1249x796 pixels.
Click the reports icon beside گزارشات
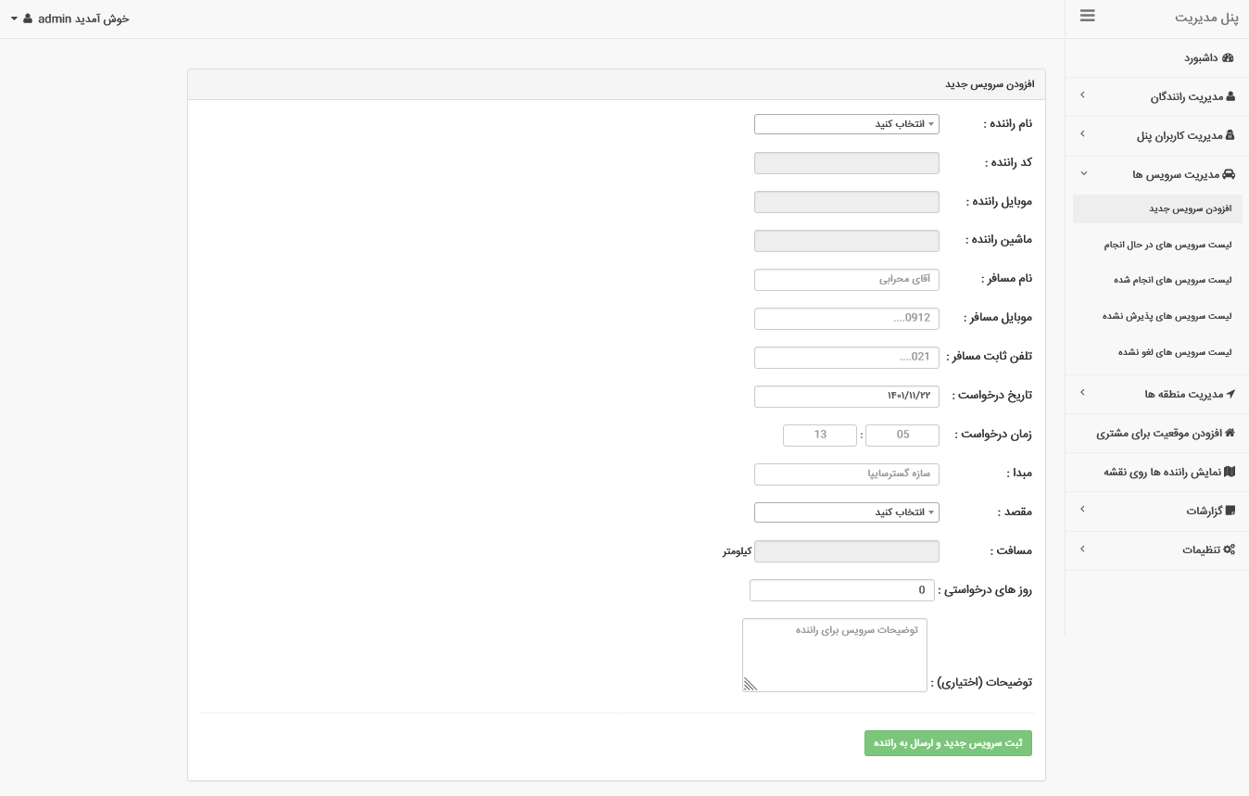pos(1230,511)
